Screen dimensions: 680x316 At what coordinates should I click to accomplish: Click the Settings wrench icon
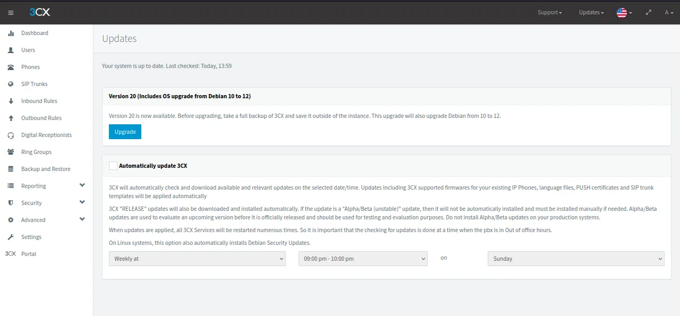11,237
